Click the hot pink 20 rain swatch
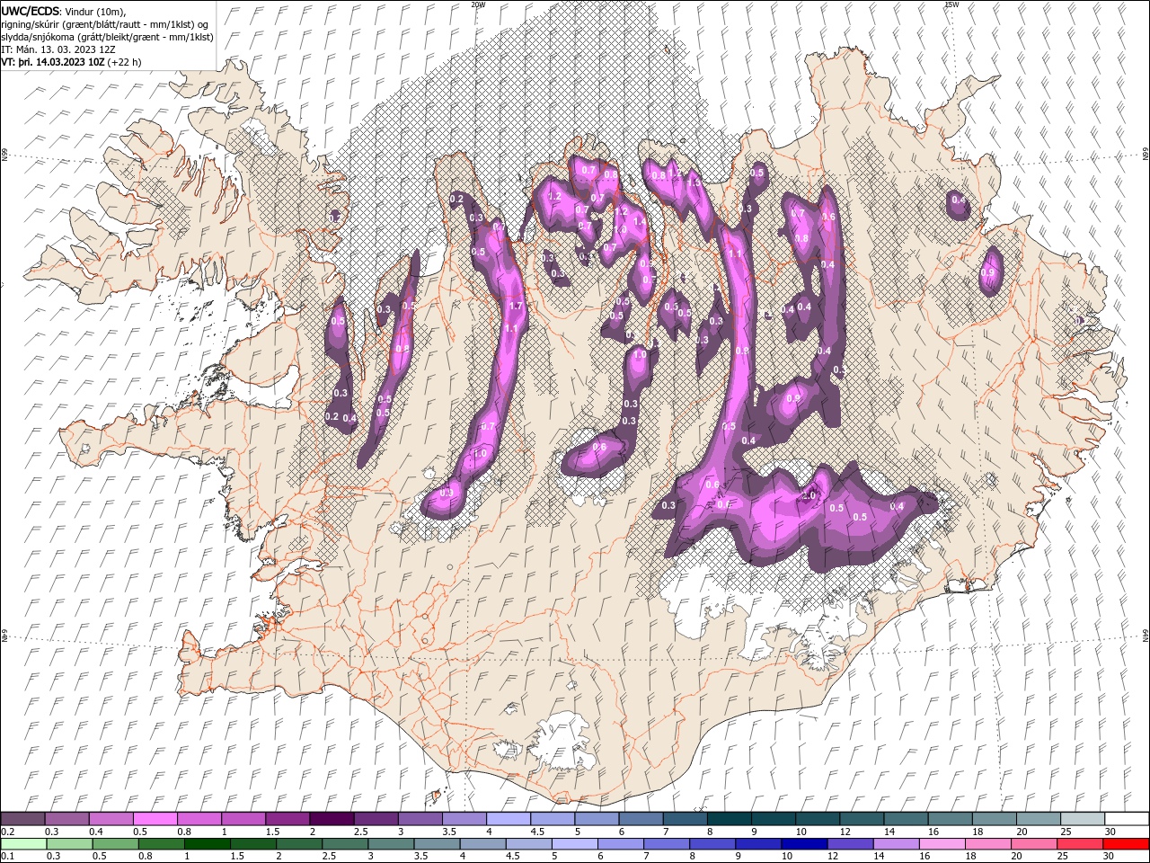This screenshot has height=863, width=1150. coord(1035,844)
